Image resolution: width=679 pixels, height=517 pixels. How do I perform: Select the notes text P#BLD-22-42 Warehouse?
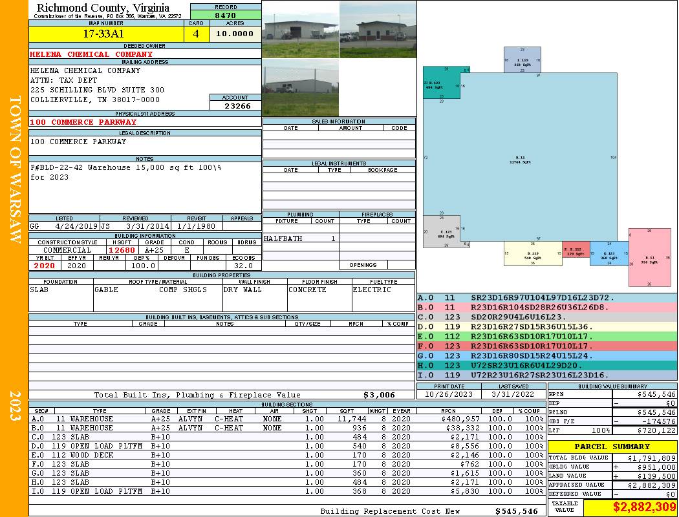click(80, 167)
